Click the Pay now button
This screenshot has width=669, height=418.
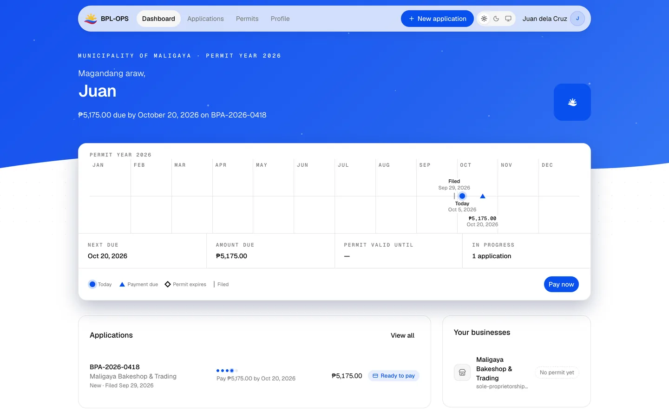(x=561, y=284)
